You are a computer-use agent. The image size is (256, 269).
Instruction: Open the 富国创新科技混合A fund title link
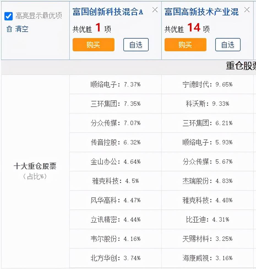[108, 12]
